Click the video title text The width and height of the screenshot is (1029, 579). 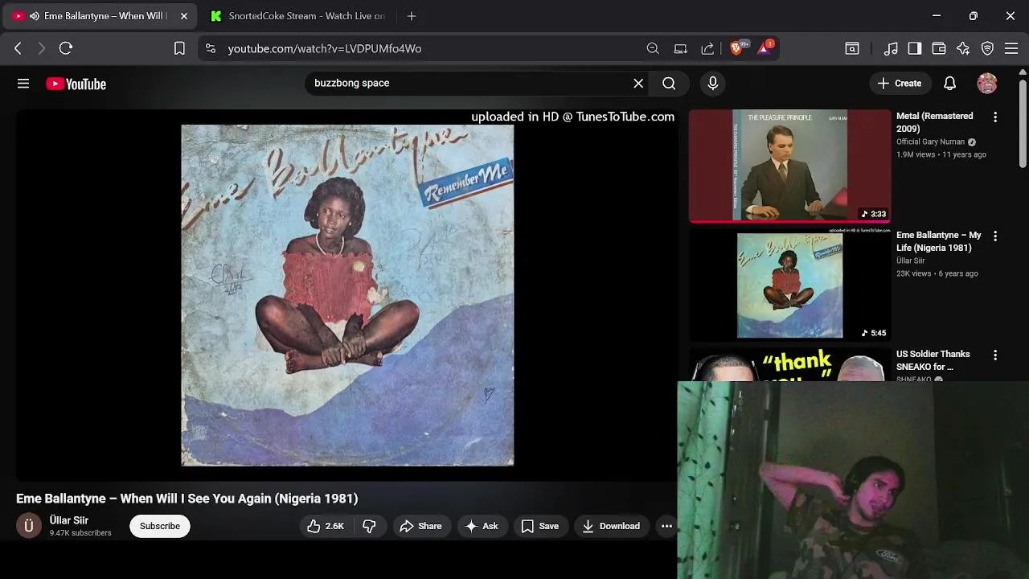[187, 499]
